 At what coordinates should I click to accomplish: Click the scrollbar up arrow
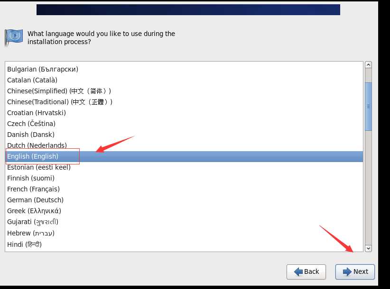[368, 65]
